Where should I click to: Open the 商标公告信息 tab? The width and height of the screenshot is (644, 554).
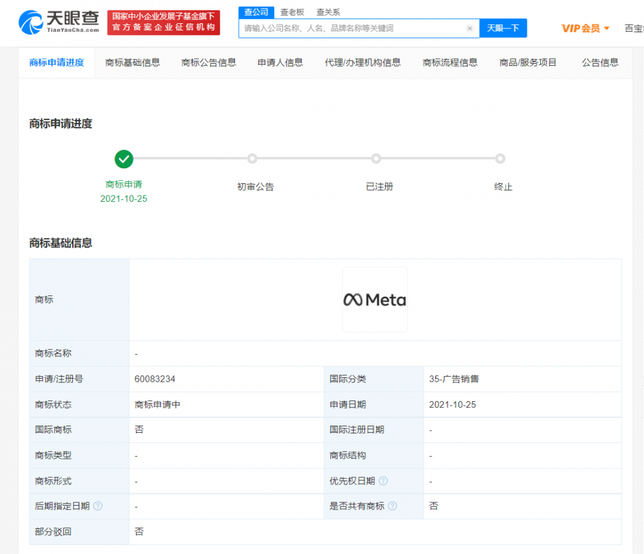coord(208,63)
